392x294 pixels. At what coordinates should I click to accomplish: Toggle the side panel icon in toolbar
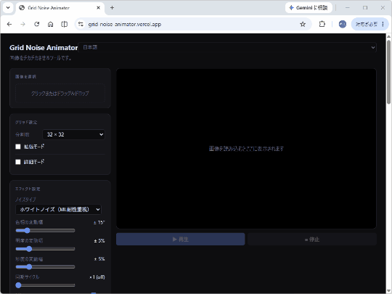(65, 24)
